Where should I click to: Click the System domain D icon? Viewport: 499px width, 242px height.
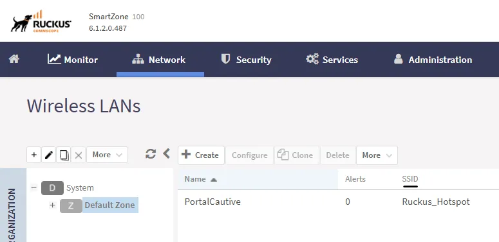pyautogui.click(x=52, y=188)
